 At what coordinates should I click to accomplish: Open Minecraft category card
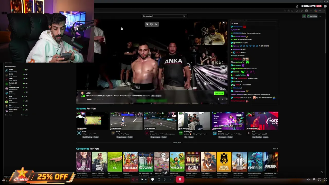pos(177,162)
